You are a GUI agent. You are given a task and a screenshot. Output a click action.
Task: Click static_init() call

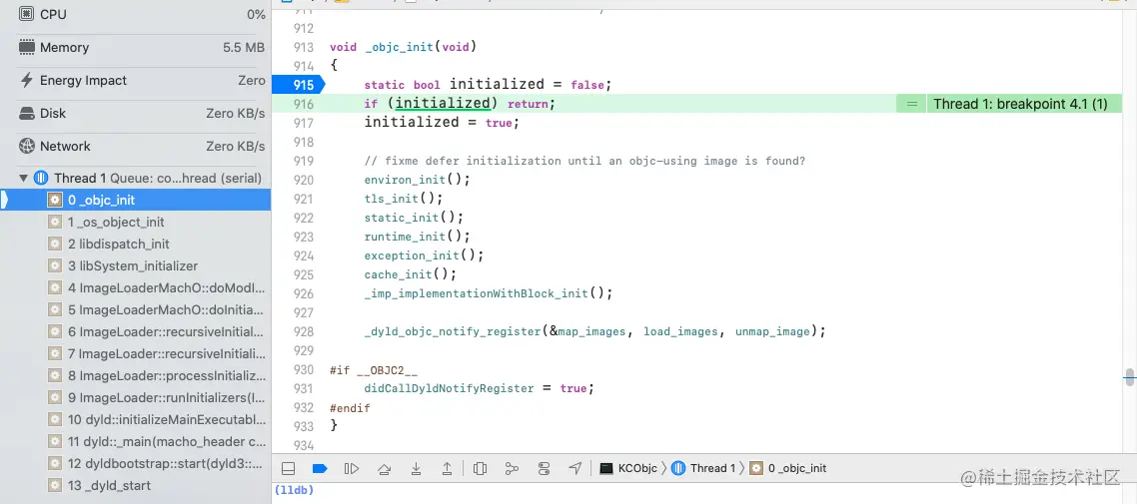414,218
